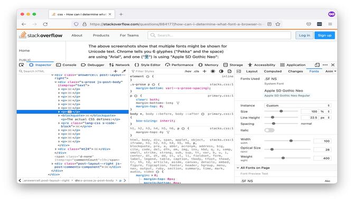
Task: Click the eyedropper color picker icon
Action: coord(124,71)
